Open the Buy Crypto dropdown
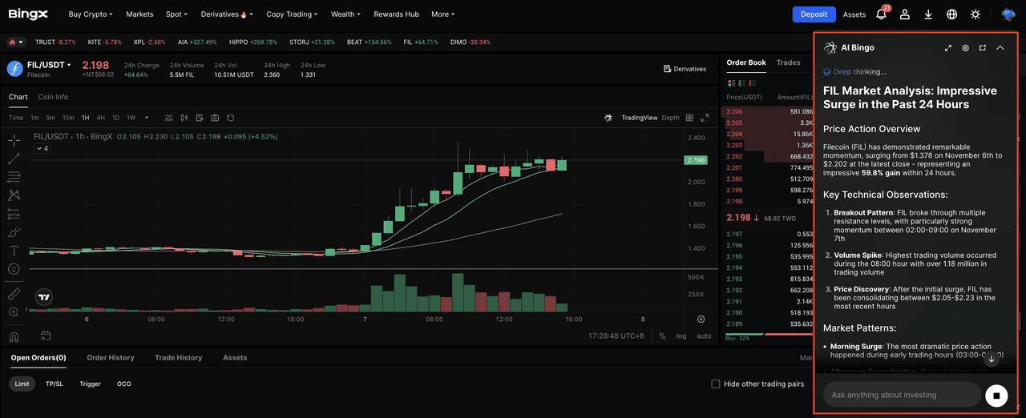 click(91, 14)
